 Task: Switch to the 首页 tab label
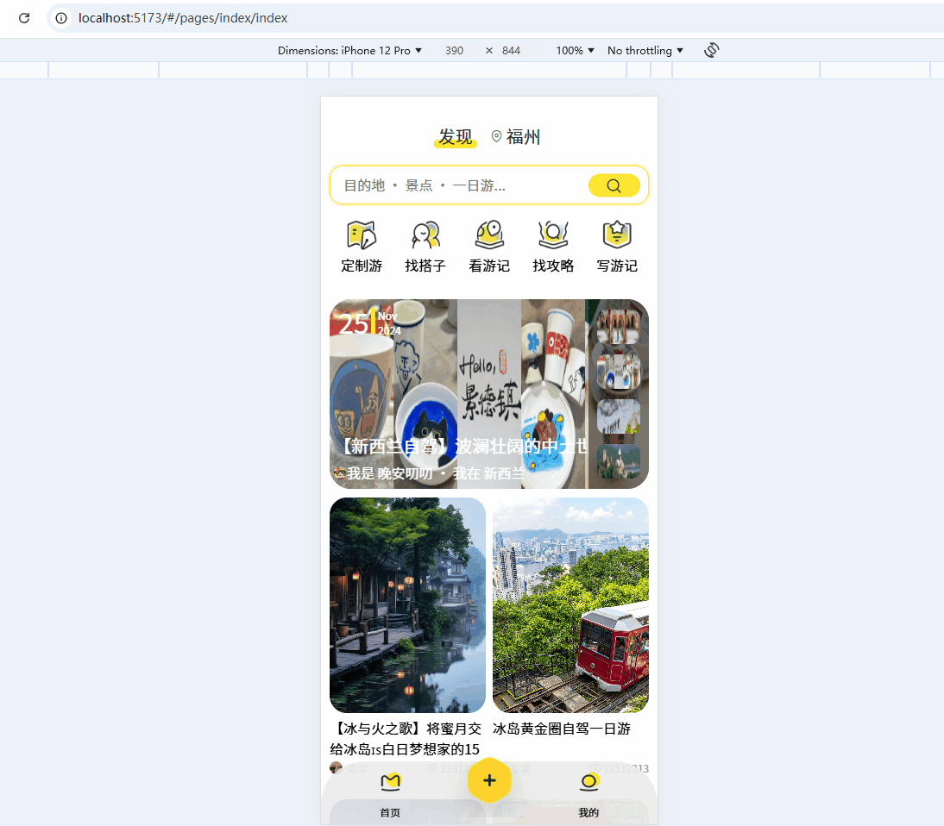tap(390, 813)
